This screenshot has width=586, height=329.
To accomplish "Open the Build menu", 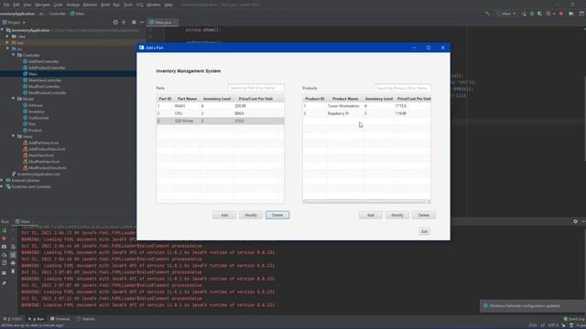I will point(105,5).
